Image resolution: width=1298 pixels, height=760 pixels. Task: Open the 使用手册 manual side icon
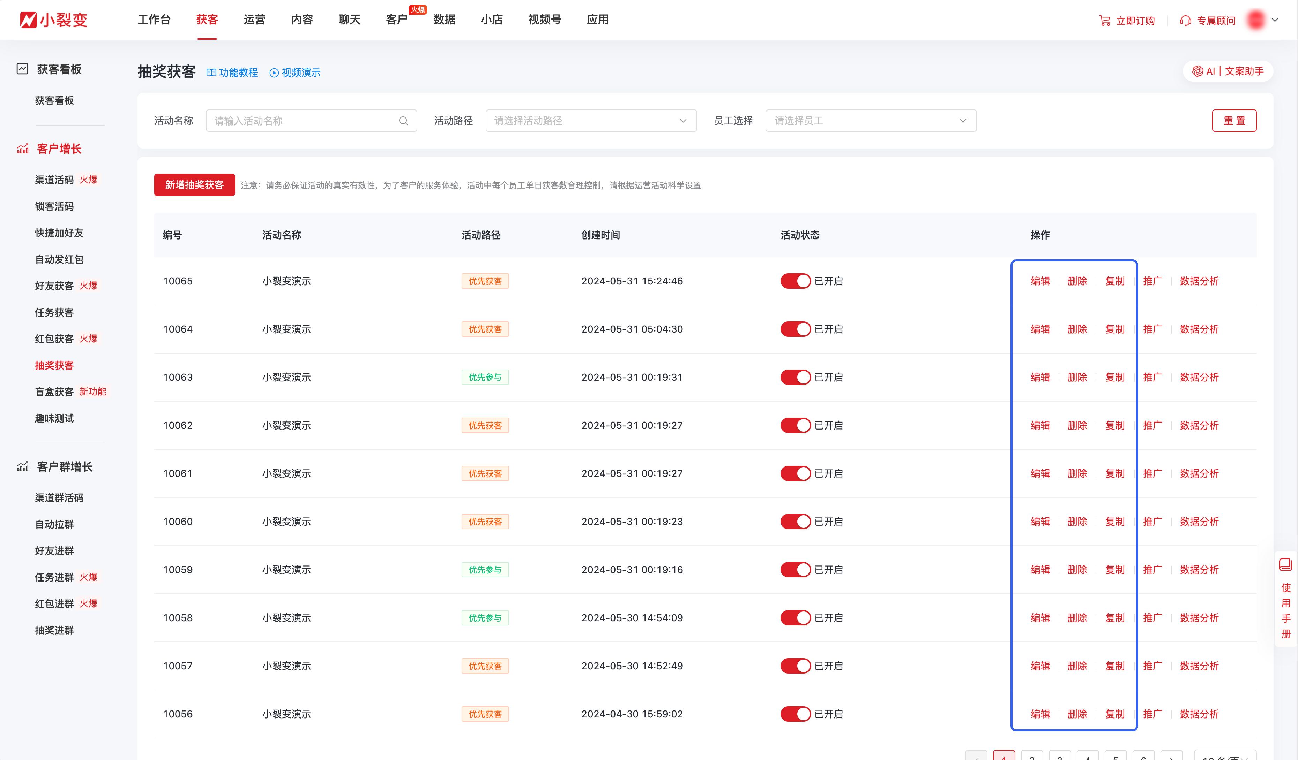(1285, 565)
